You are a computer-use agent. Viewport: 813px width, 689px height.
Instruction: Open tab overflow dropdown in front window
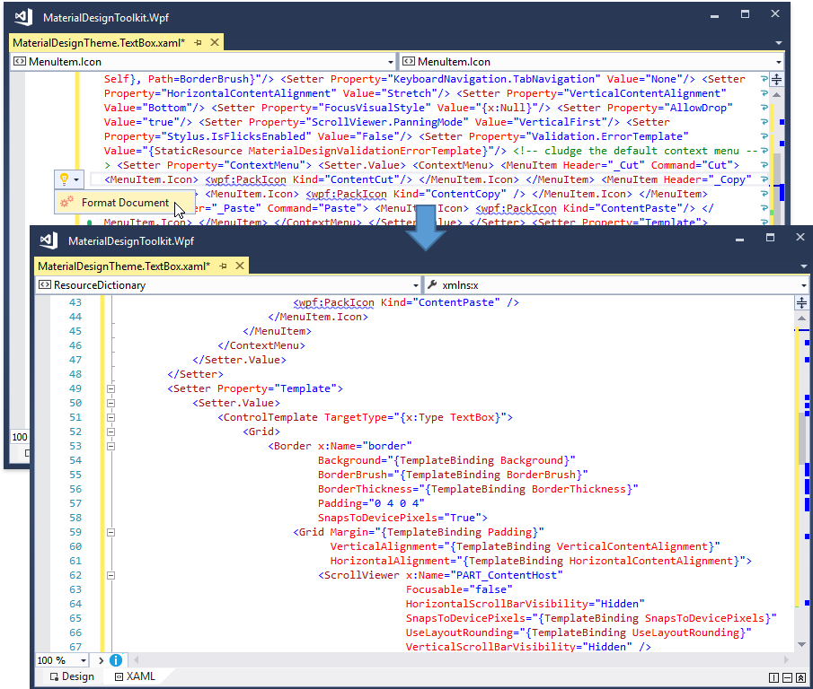(x=804, y=266)
